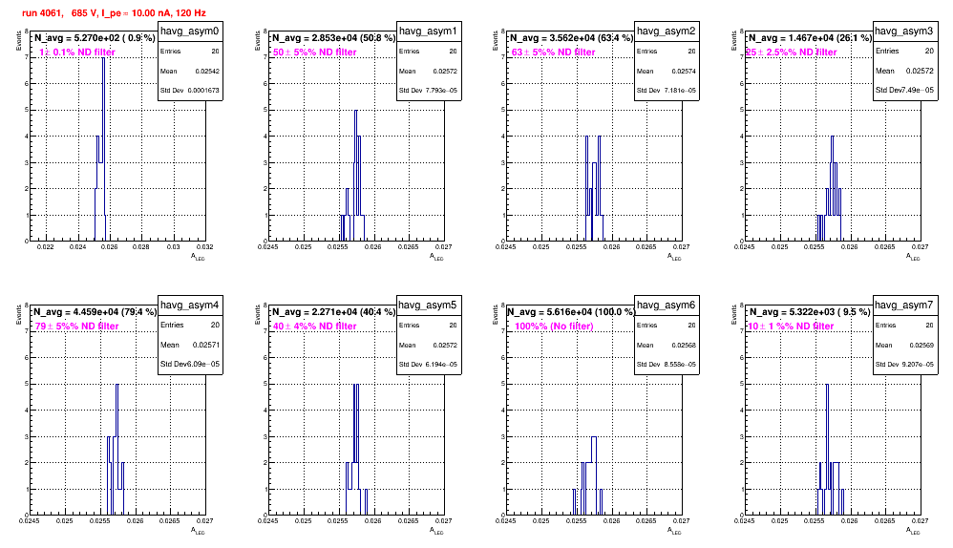Click x-axis tick label 0.032 in havg_asym0 plot
Image resolution: width=953 pixels, height=548 pixels.
(205, 247)
